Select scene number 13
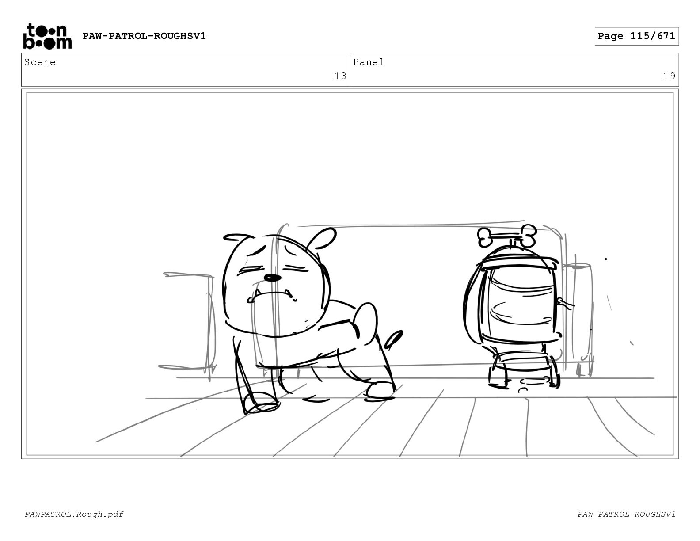700x541 pixels. [340, 76]
